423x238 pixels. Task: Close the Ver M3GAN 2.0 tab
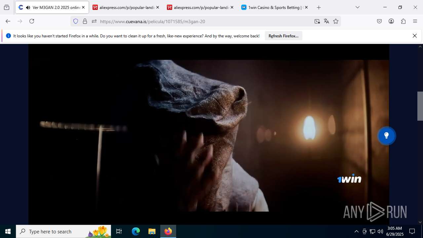(83, 7)
